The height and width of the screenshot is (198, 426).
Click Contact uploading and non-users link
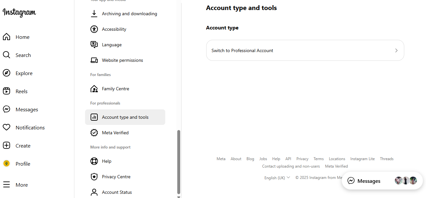[291, 166]
